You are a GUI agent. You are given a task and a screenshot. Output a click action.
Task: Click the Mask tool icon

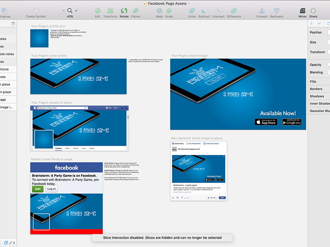159,11
